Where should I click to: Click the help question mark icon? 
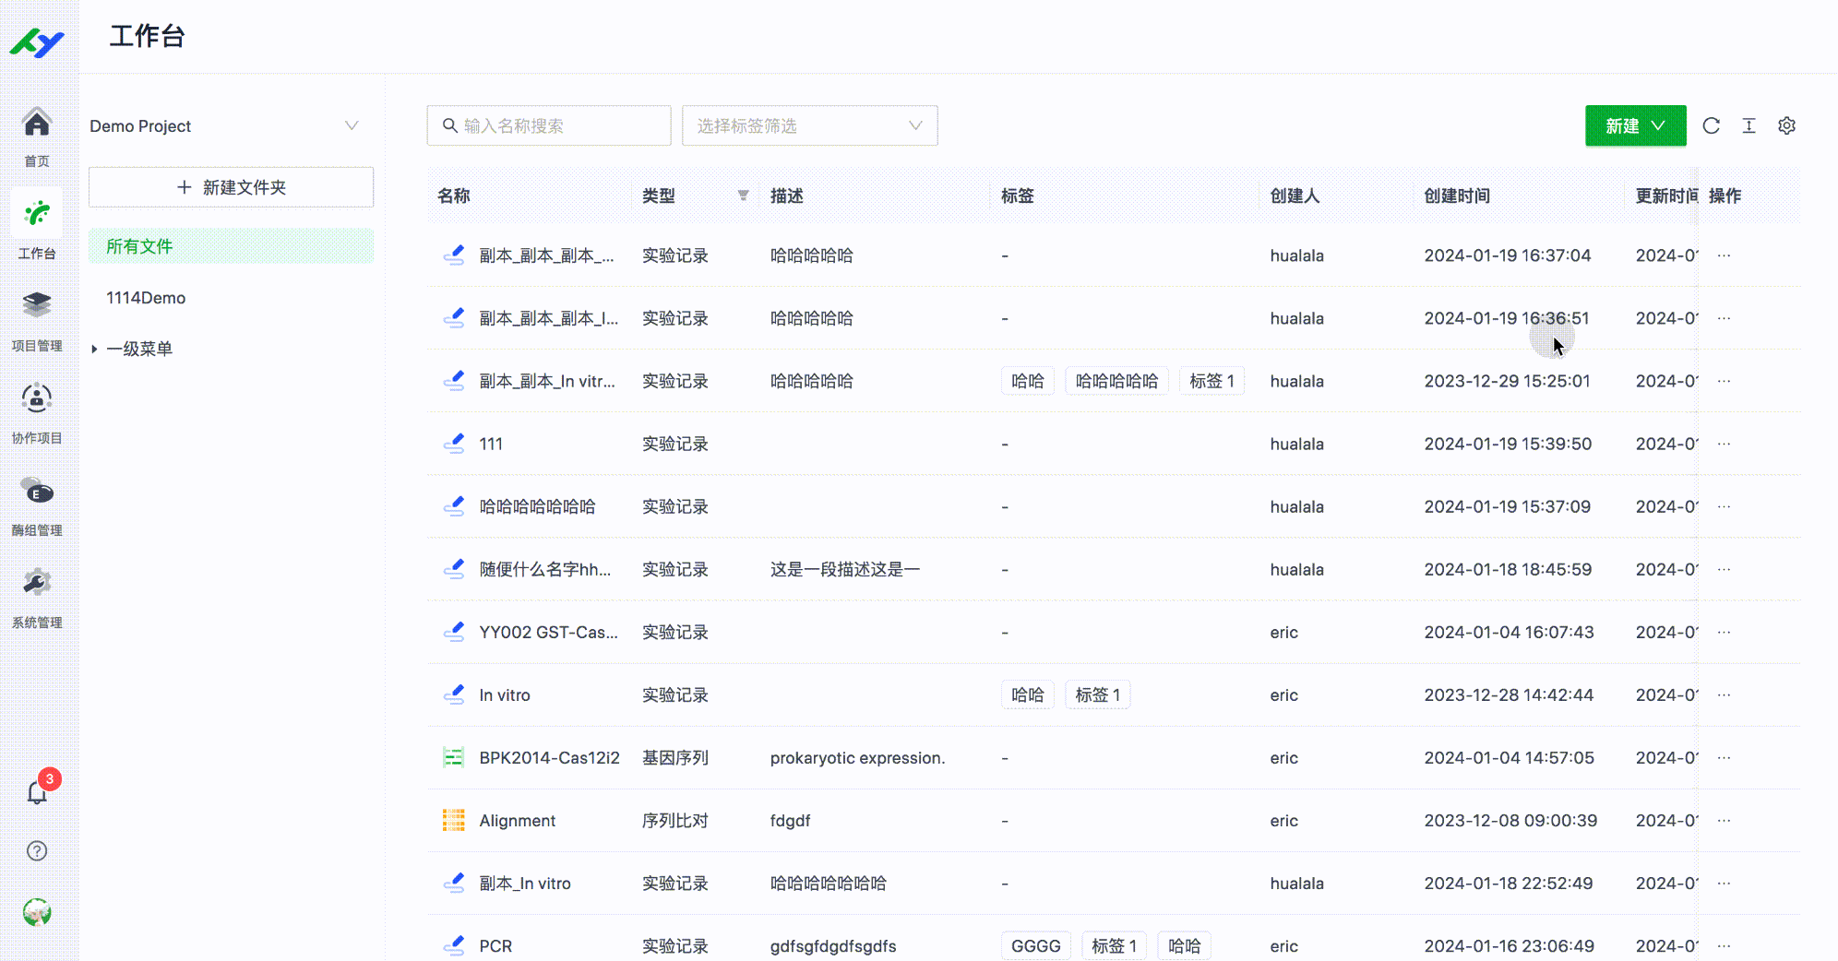[37, 850]
